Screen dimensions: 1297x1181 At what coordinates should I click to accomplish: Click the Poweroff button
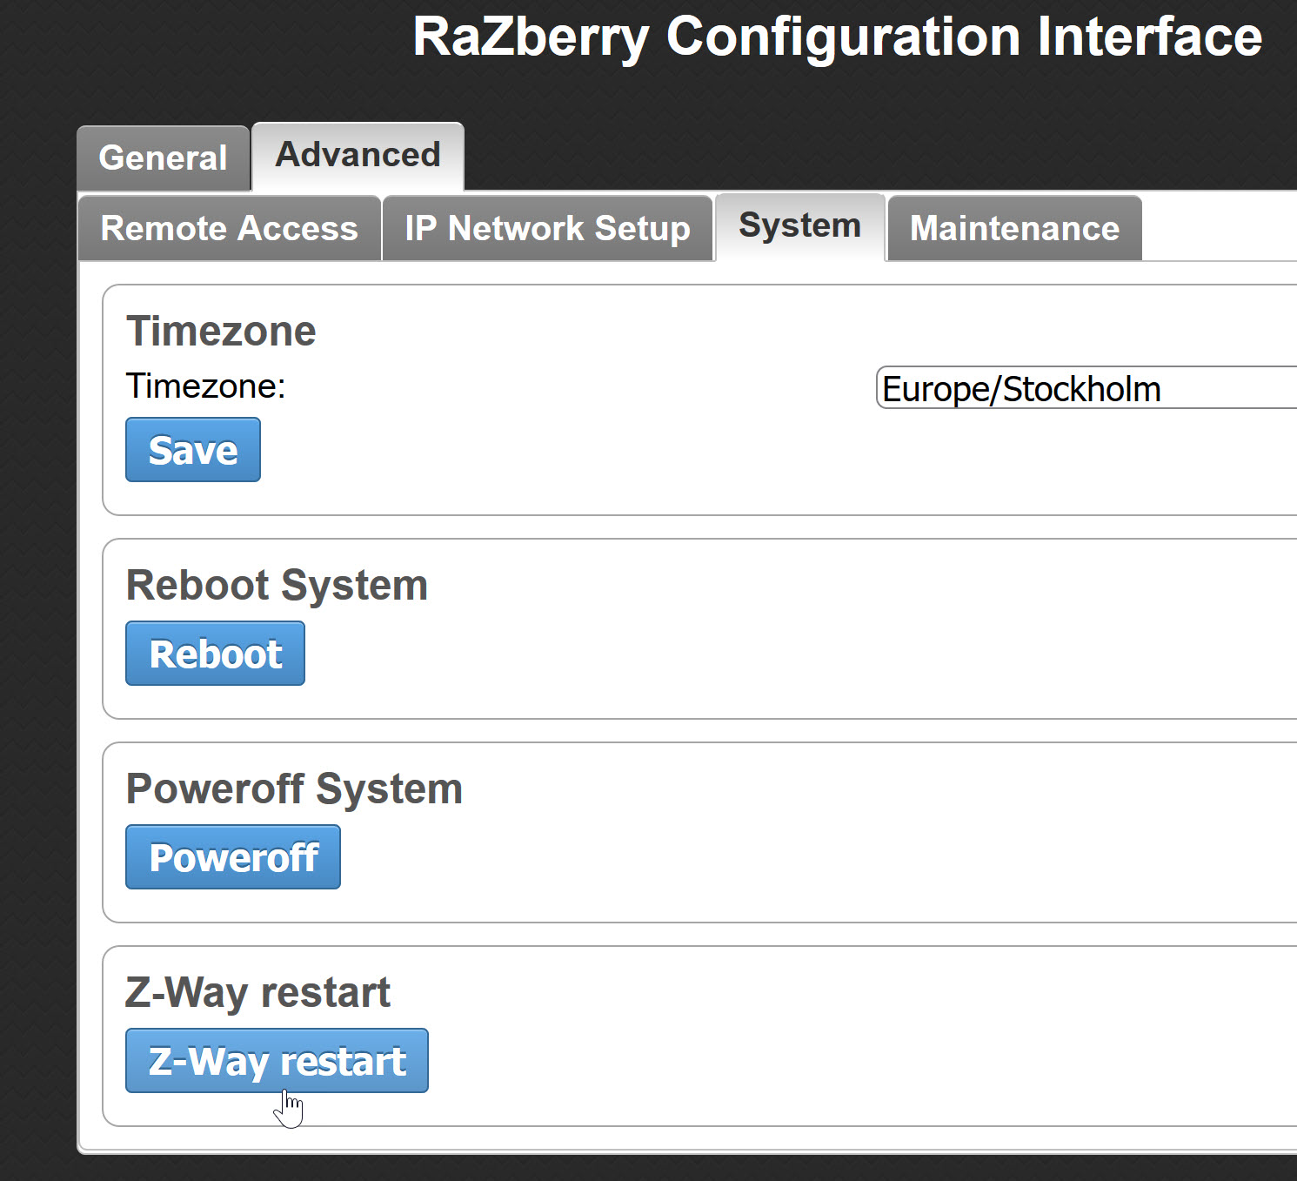point(233,857)
